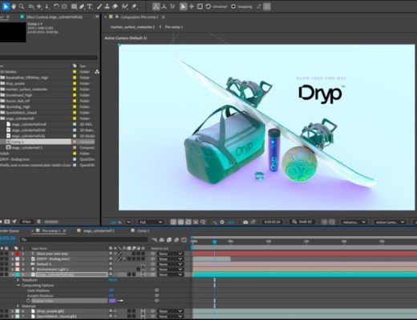Screen dimensions: 417x320
Task: Open parent dropdown for layer 1
Action: pyautogui.click(x=170, y=254)
